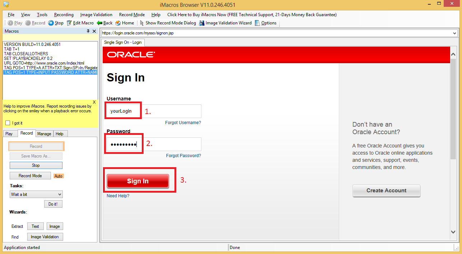Open the View menu
This screenshot has width=462, height=254.
coord(25,15)
